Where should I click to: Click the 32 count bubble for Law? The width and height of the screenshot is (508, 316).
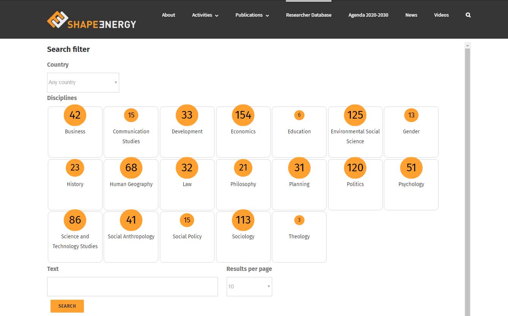(x=187, y=168)
